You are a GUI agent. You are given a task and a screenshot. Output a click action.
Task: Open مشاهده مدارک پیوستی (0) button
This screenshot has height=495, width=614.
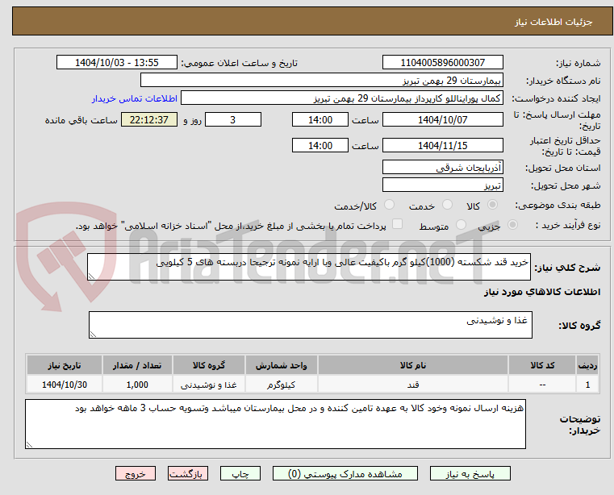345,473
